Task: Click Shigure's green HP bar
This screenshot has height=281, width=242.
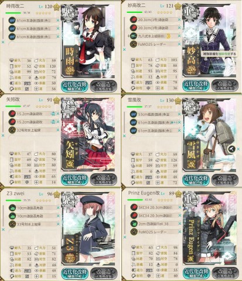Action: 13,13
